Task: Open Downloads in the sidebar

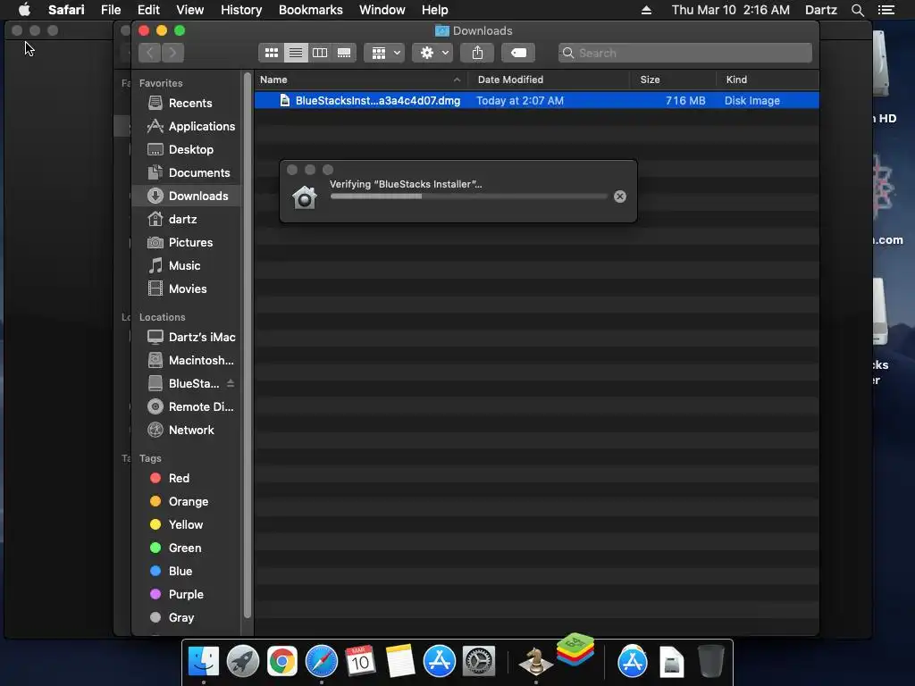Action: pos(187,196)
